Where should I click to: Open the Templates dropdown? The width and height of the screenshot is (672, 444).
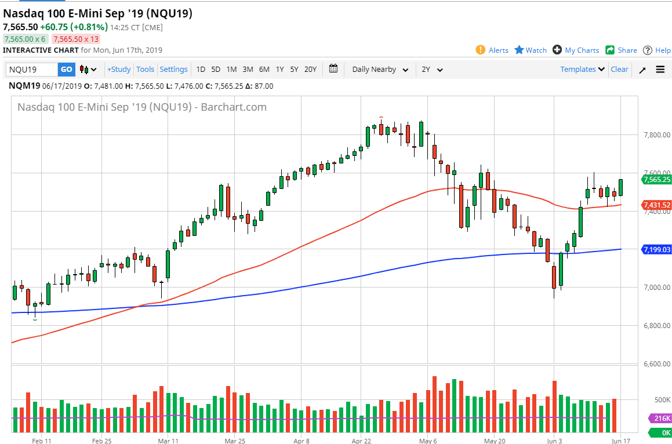pos(582,70)
